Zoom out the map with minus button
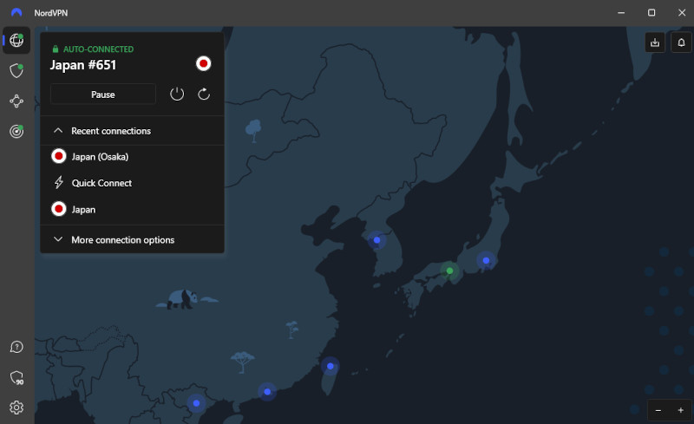The height and width of the screenshot is (424, 694). (x=658, y=410)
